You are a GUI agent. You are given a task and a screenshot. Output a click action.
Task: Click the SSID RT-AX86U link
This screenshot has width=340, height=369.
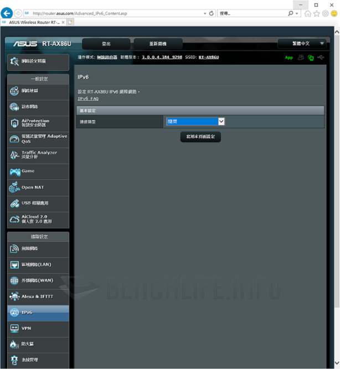click(x=209, y=58)
